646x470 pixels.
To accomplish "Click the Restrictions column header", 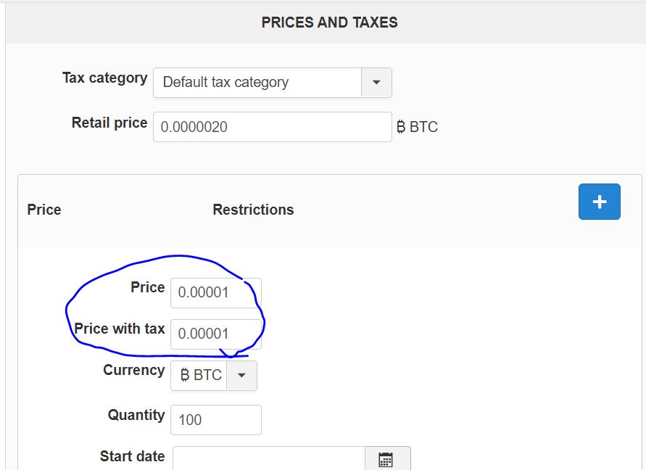I will [x=253, y=210].
